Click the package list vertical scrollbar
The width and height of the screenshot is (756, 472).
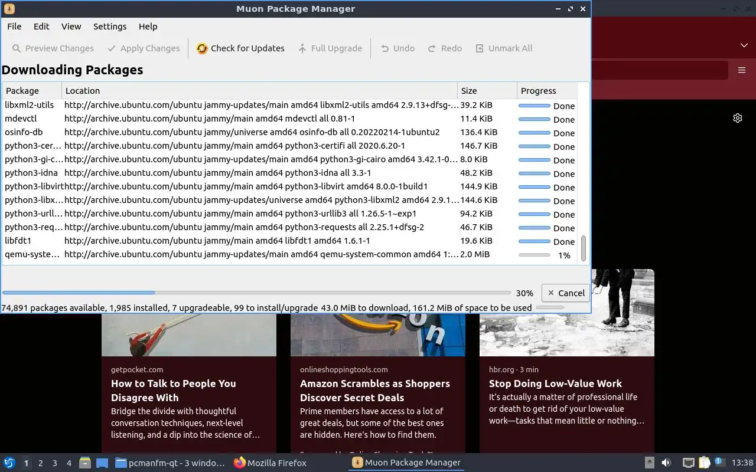[x=584, y=248]
